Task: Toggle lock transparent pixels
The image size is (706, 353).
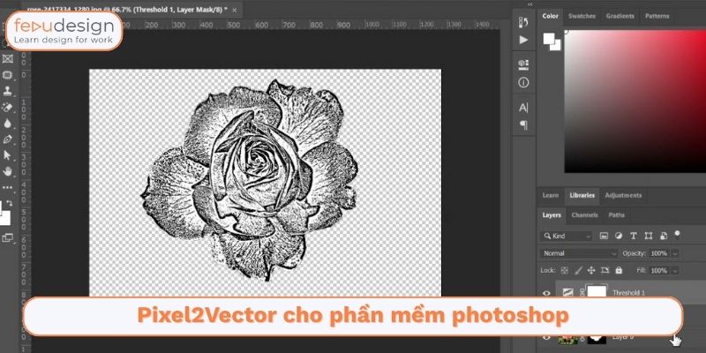Action: point(564,271)
